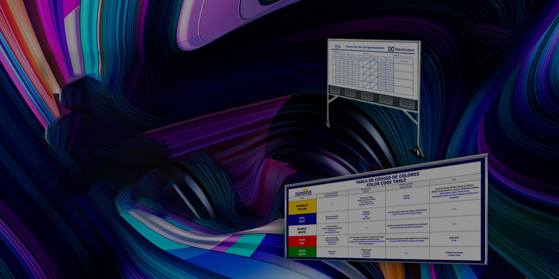Click the "Pizarrón de programación" heading
Screen dimensions: 559x279
(365, 47)
